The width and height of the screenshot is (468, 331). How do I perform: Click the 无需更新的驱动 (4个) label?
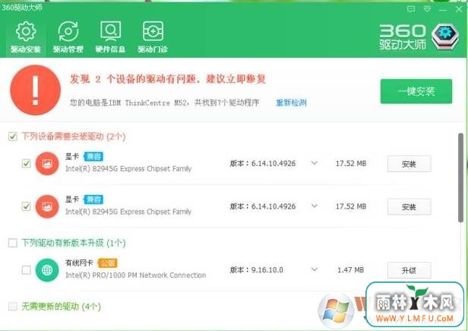(x=61, y=307)
